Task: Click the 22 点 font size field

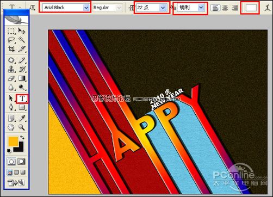Action: tap(148, 8)
